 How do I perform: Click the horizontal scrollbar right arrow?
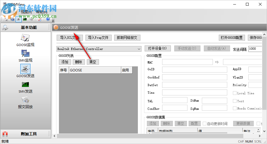click(x=259, y=136)
